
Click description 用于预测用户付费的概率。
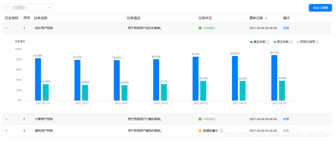point(145,119)
